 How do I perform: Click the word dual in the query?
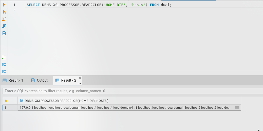[165, 5]
